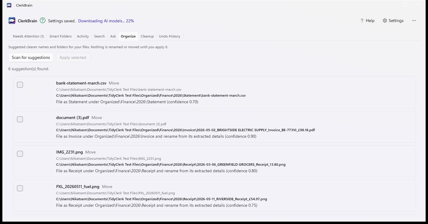Click the green status icon beside Settings saved

coord(43,21)
